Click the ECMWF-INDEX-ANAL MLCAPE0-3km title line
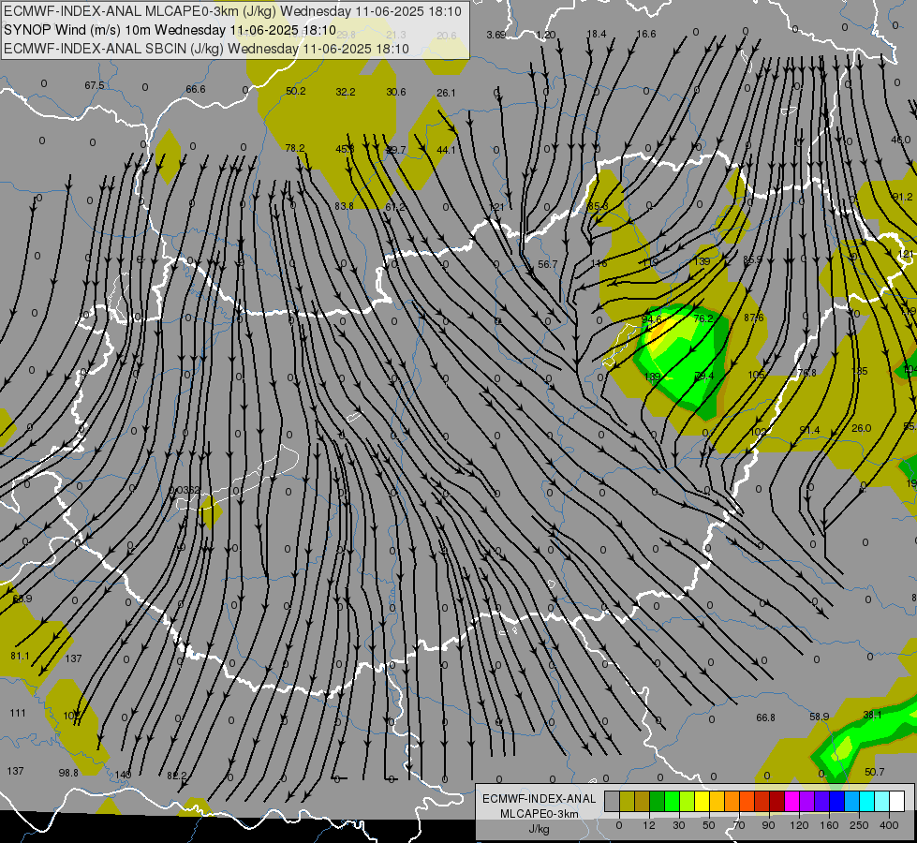Viewport: 917px width, 843px height. (232, 11)
